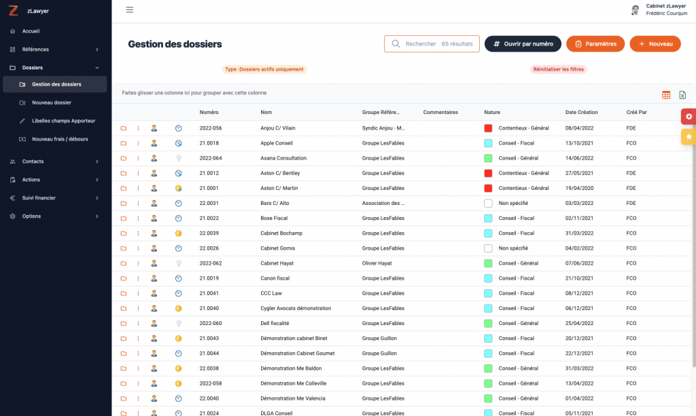Click the Nouveau button
Image resolution: width=696 pixels, height=416 pixels.
coord(655,44)
